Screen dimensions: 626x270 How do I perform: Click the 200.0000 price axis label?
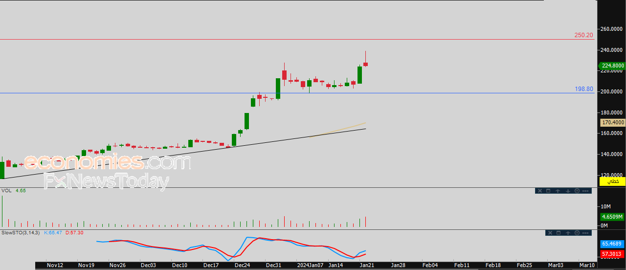[612, 91]
